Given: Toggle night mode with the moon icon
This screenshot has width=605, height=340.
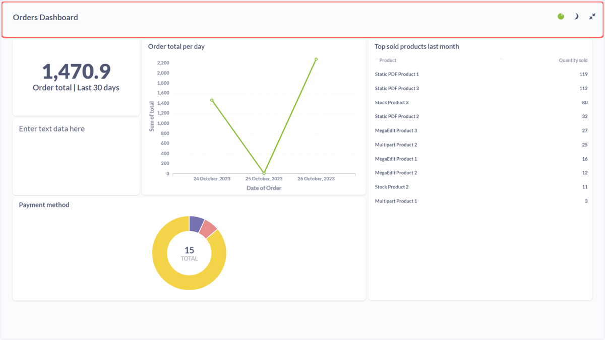Looking at the screenshot, I should [x=576, y=17].
